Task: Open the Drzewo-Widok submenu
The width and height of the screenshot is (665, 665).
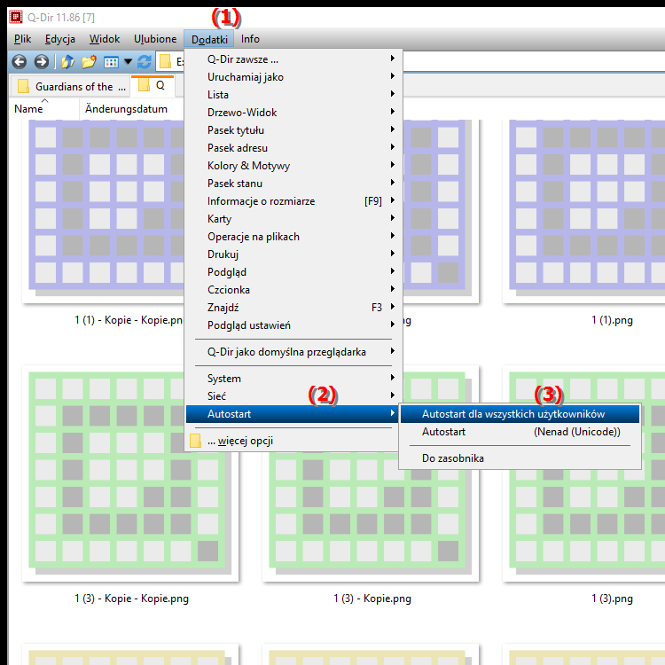Action: pyautogui.click(x=293, y=113)
